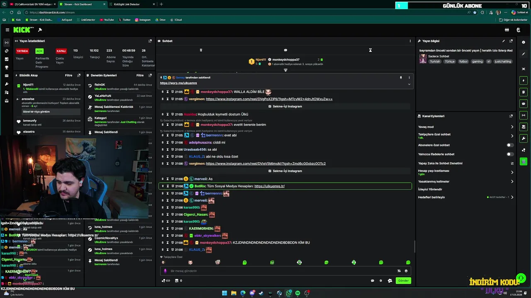Toggle the filled green widget in right sidebar

pyautogui.click(x=524, y=161)
